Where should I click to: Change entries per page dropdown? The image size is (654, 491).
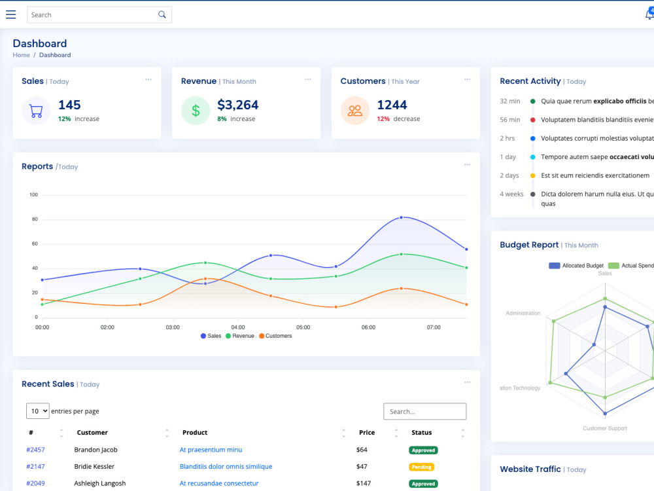click(37, 411)
